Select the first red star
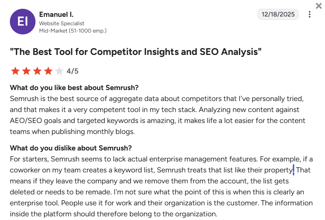 click(16, 71)
